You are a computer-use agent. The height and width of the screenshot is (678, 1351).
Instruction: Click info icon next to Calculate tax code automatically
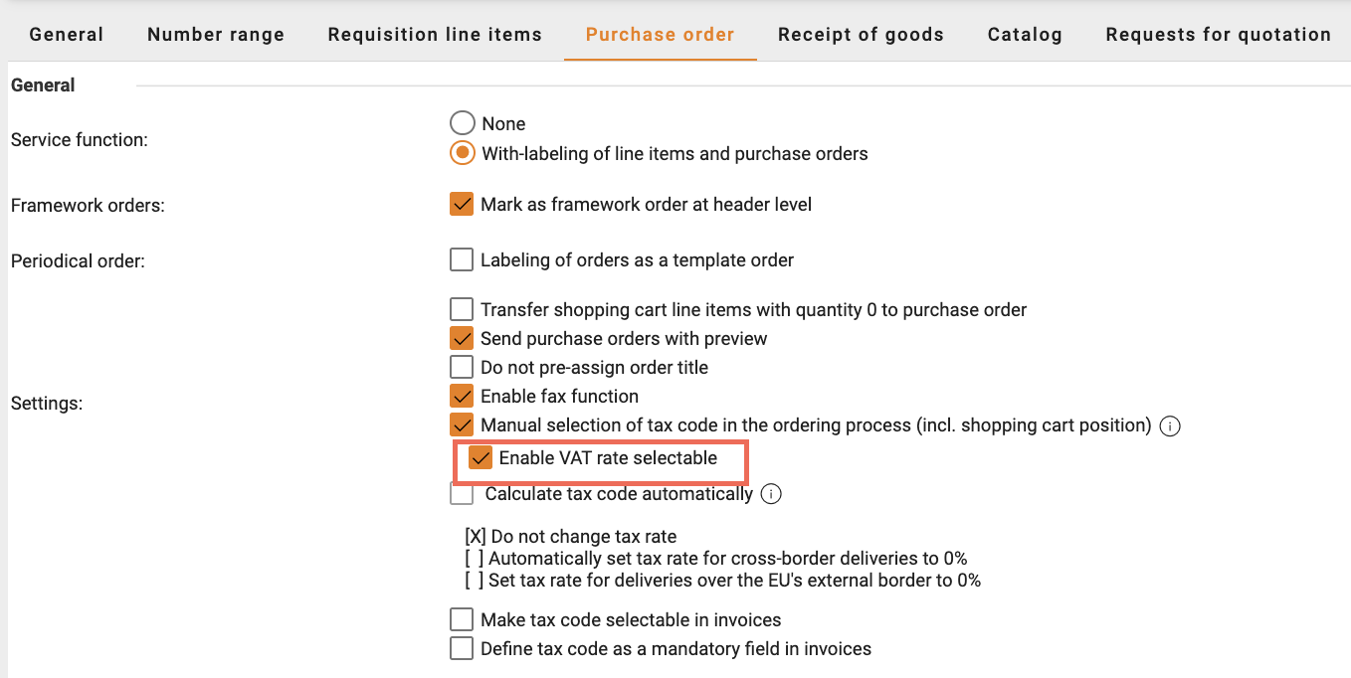pyautogui.click(x=771, y=494)
